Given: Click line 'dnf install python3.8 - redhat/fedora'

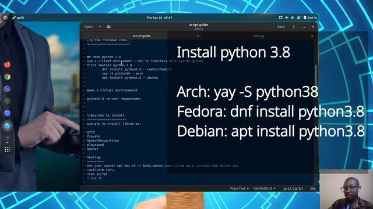Looking at the screenshot, I should pyautogui.click(x=136, y=70).
